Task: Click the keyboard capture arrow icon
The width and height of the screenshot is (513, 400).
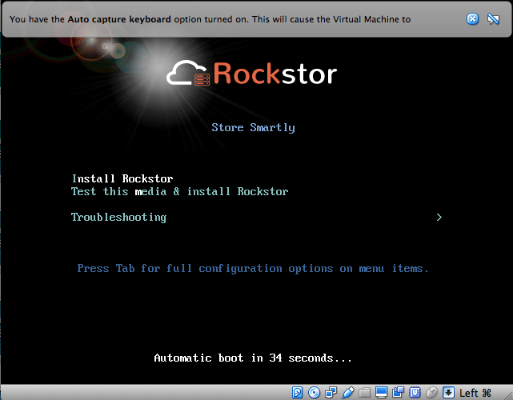Action: (x=448, y=392)
